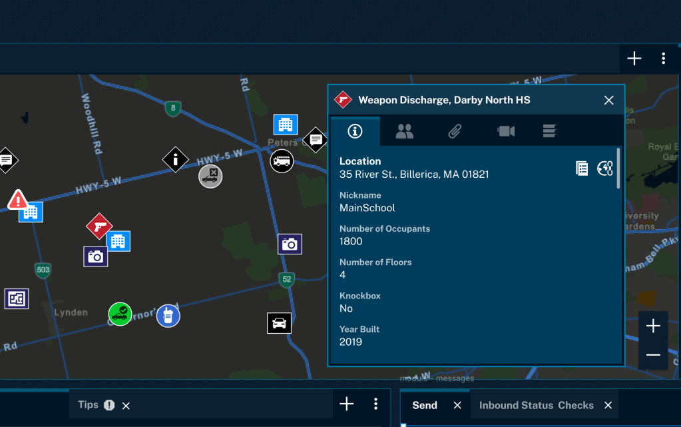The width and height of the screenshot is (681, 427).
Task: Switch to the Inbound Status Checks tab
Action: (x=536, y=405)
